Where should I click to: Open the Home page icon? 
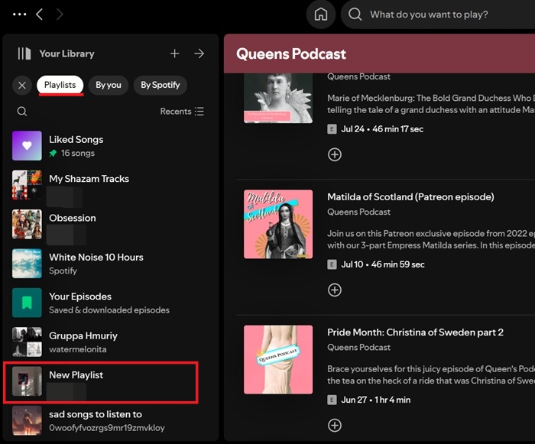321,15
